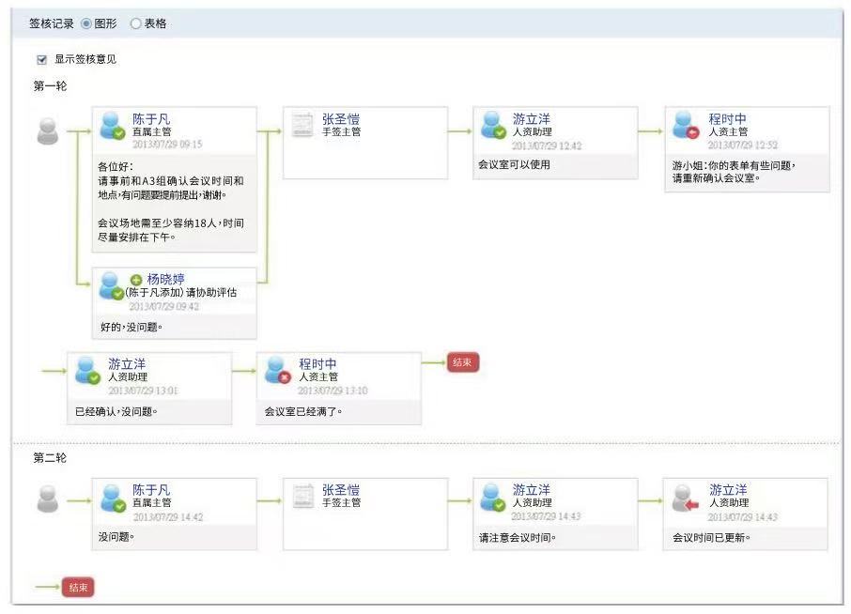Toggle the 显示签核意见 checkbox
Viewport: 851px width, 614px height.
(x=41, y=59)
